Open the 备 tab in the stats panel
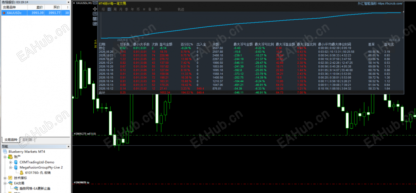This screenshot has width=416, height=193. (x=150, y=9)
